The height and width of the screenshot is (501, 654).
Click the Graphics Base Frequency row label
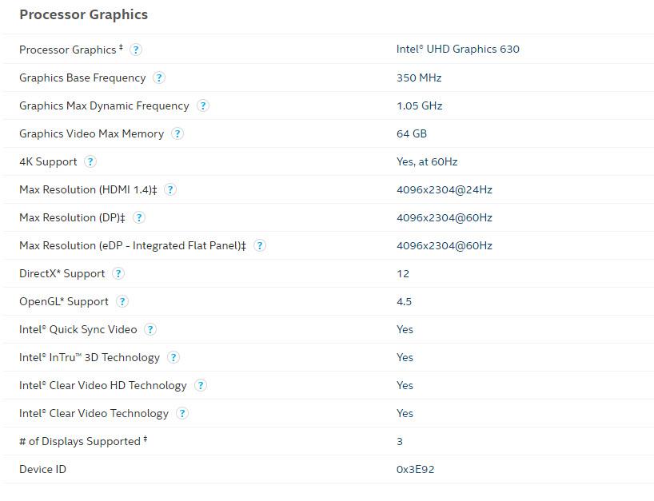coord(82,78)
